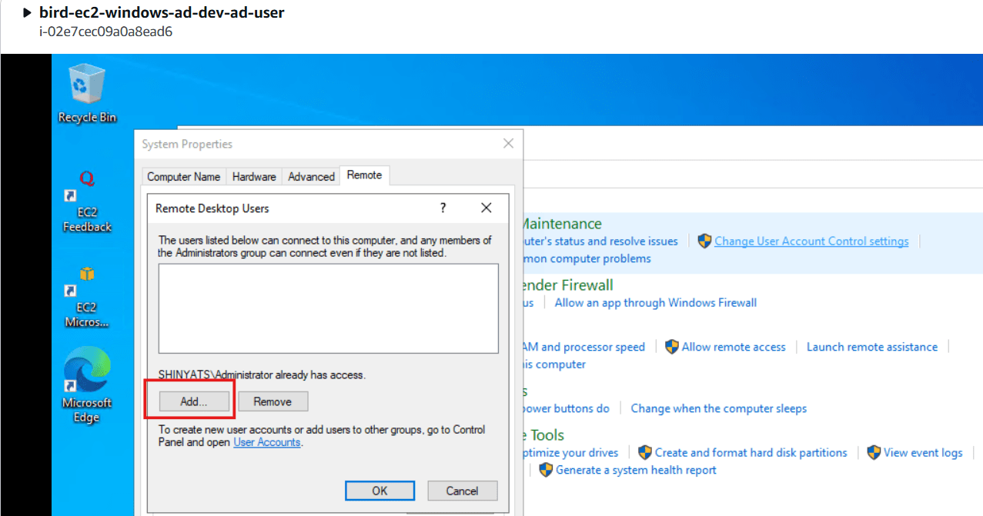This screenshot has width=983, height=516.
Task: Click the shield icon beside Generate a system health report
Action: click(x=546, y=469)
